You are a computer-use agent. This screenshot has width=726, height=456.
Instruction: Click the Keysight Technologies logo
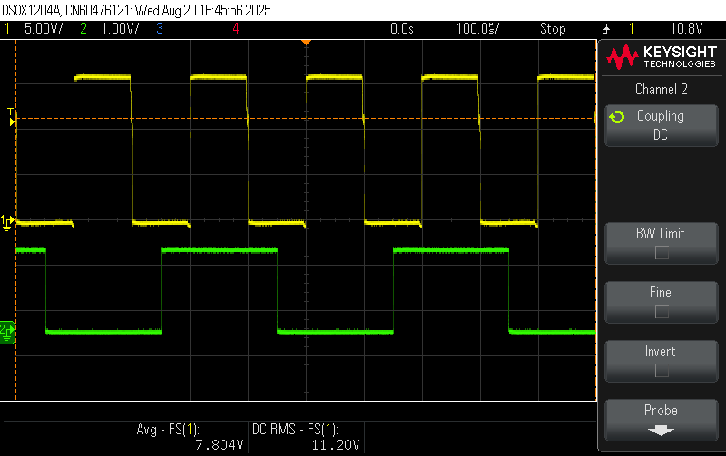coord(660,58)
